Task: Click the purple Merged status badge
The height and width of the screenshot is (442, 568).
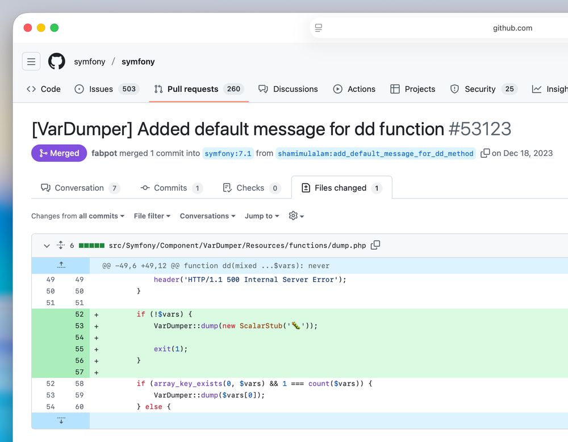Action: coord(59,153)
